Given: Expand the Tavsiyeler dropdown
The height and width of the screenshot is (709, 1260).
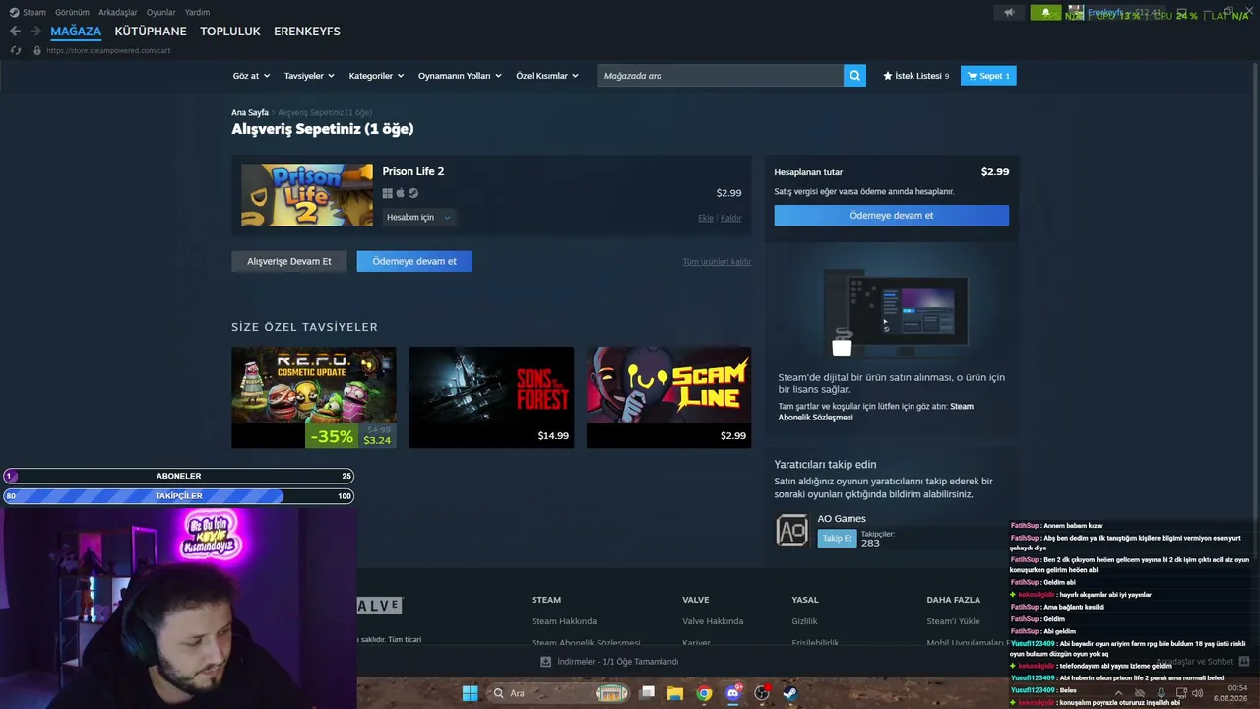Looking at the screenshot, I should 309,76.
